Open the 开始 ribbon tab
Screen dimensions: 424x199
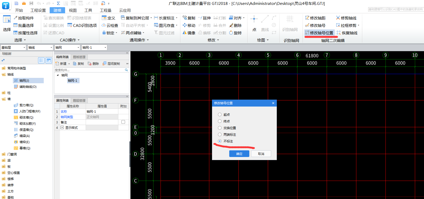point(19,10)
